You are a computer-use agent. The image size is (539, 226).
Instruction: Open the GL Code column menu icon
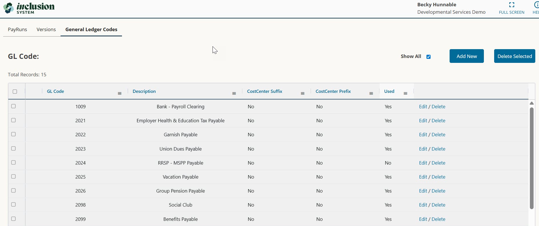(x=120, y=93)
